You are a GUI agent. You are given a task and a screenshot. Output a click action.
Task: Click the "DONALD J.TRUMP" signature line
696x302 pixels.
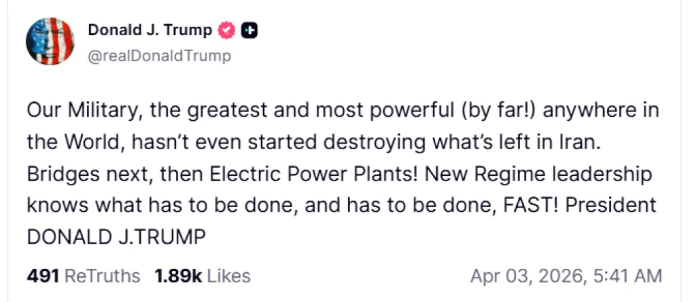point(116,237)
